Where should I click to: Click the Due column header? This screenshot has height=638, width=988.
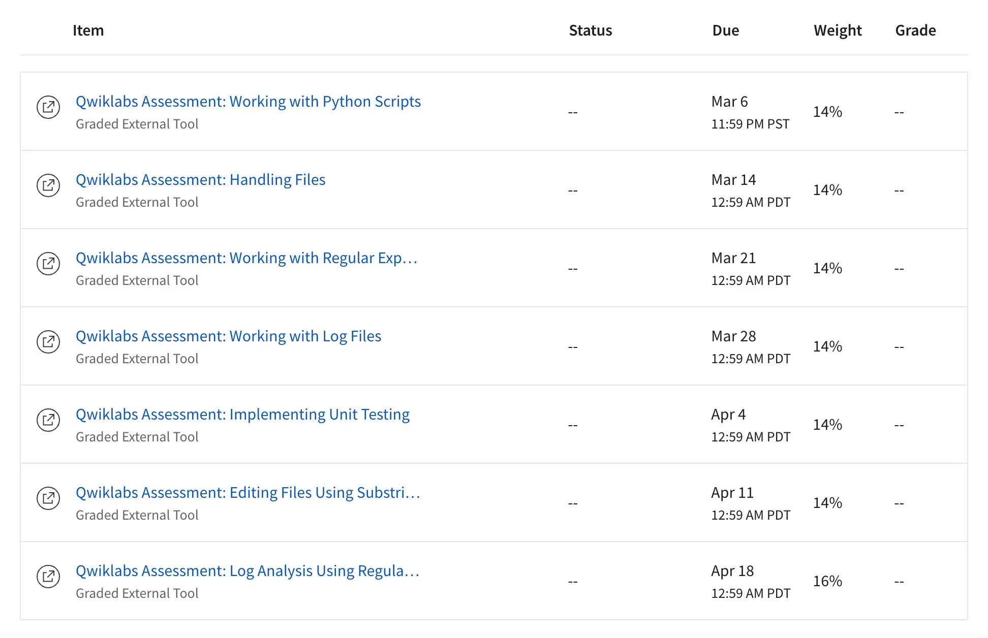pyautogui.click(x=725, y=30)
